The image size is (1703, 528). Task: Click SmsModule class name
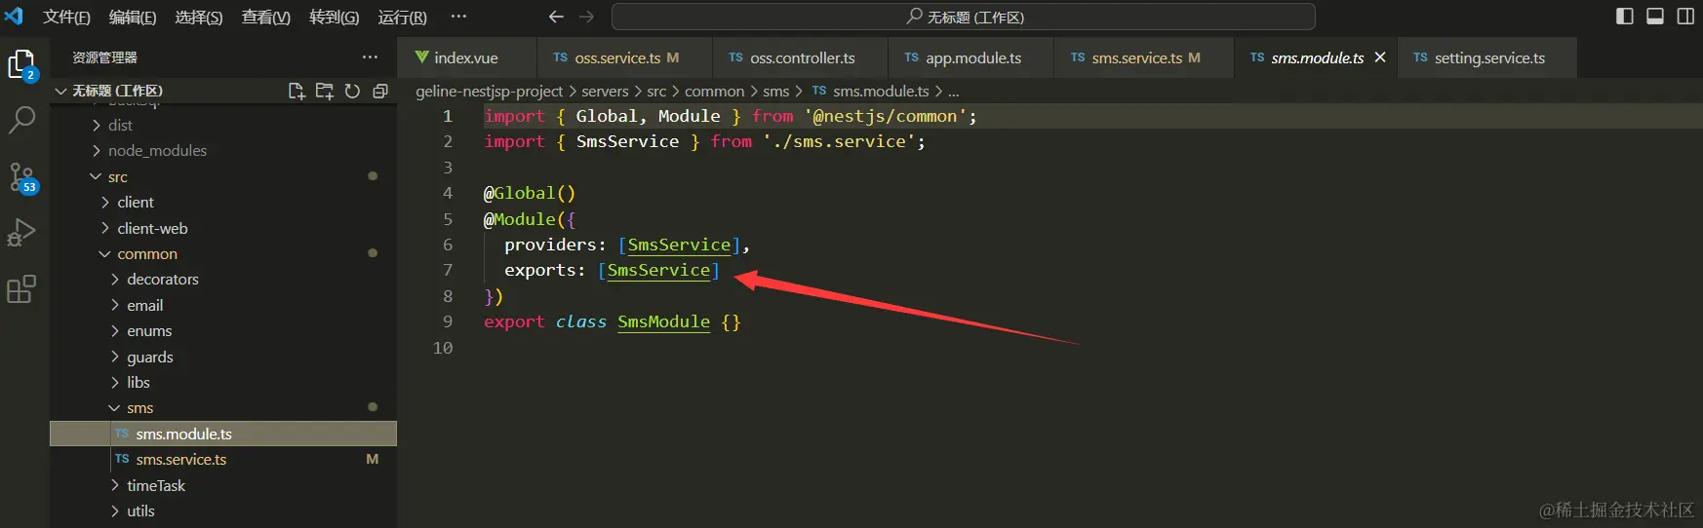(x=663, y=321)
